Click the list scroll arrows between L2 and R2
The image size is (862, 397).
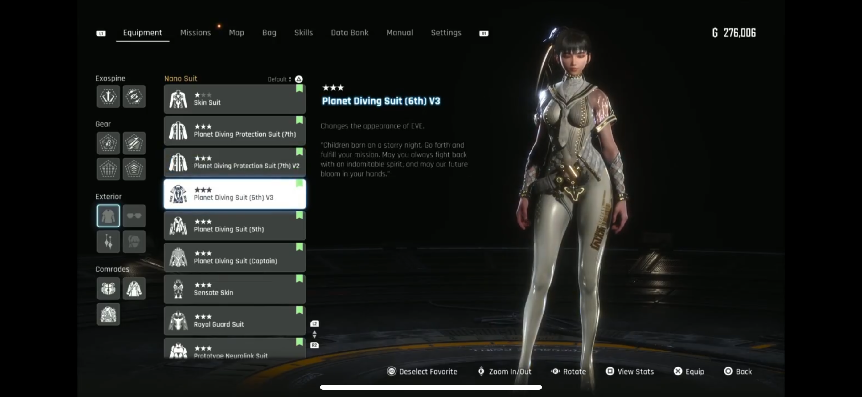[314, 334]
